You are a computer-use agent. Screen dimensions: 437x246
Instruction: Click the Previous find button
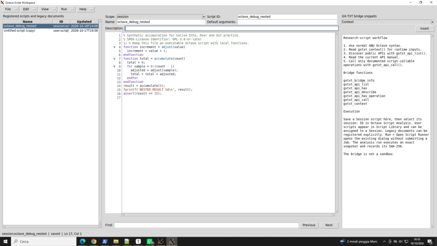tap(309, 225)
